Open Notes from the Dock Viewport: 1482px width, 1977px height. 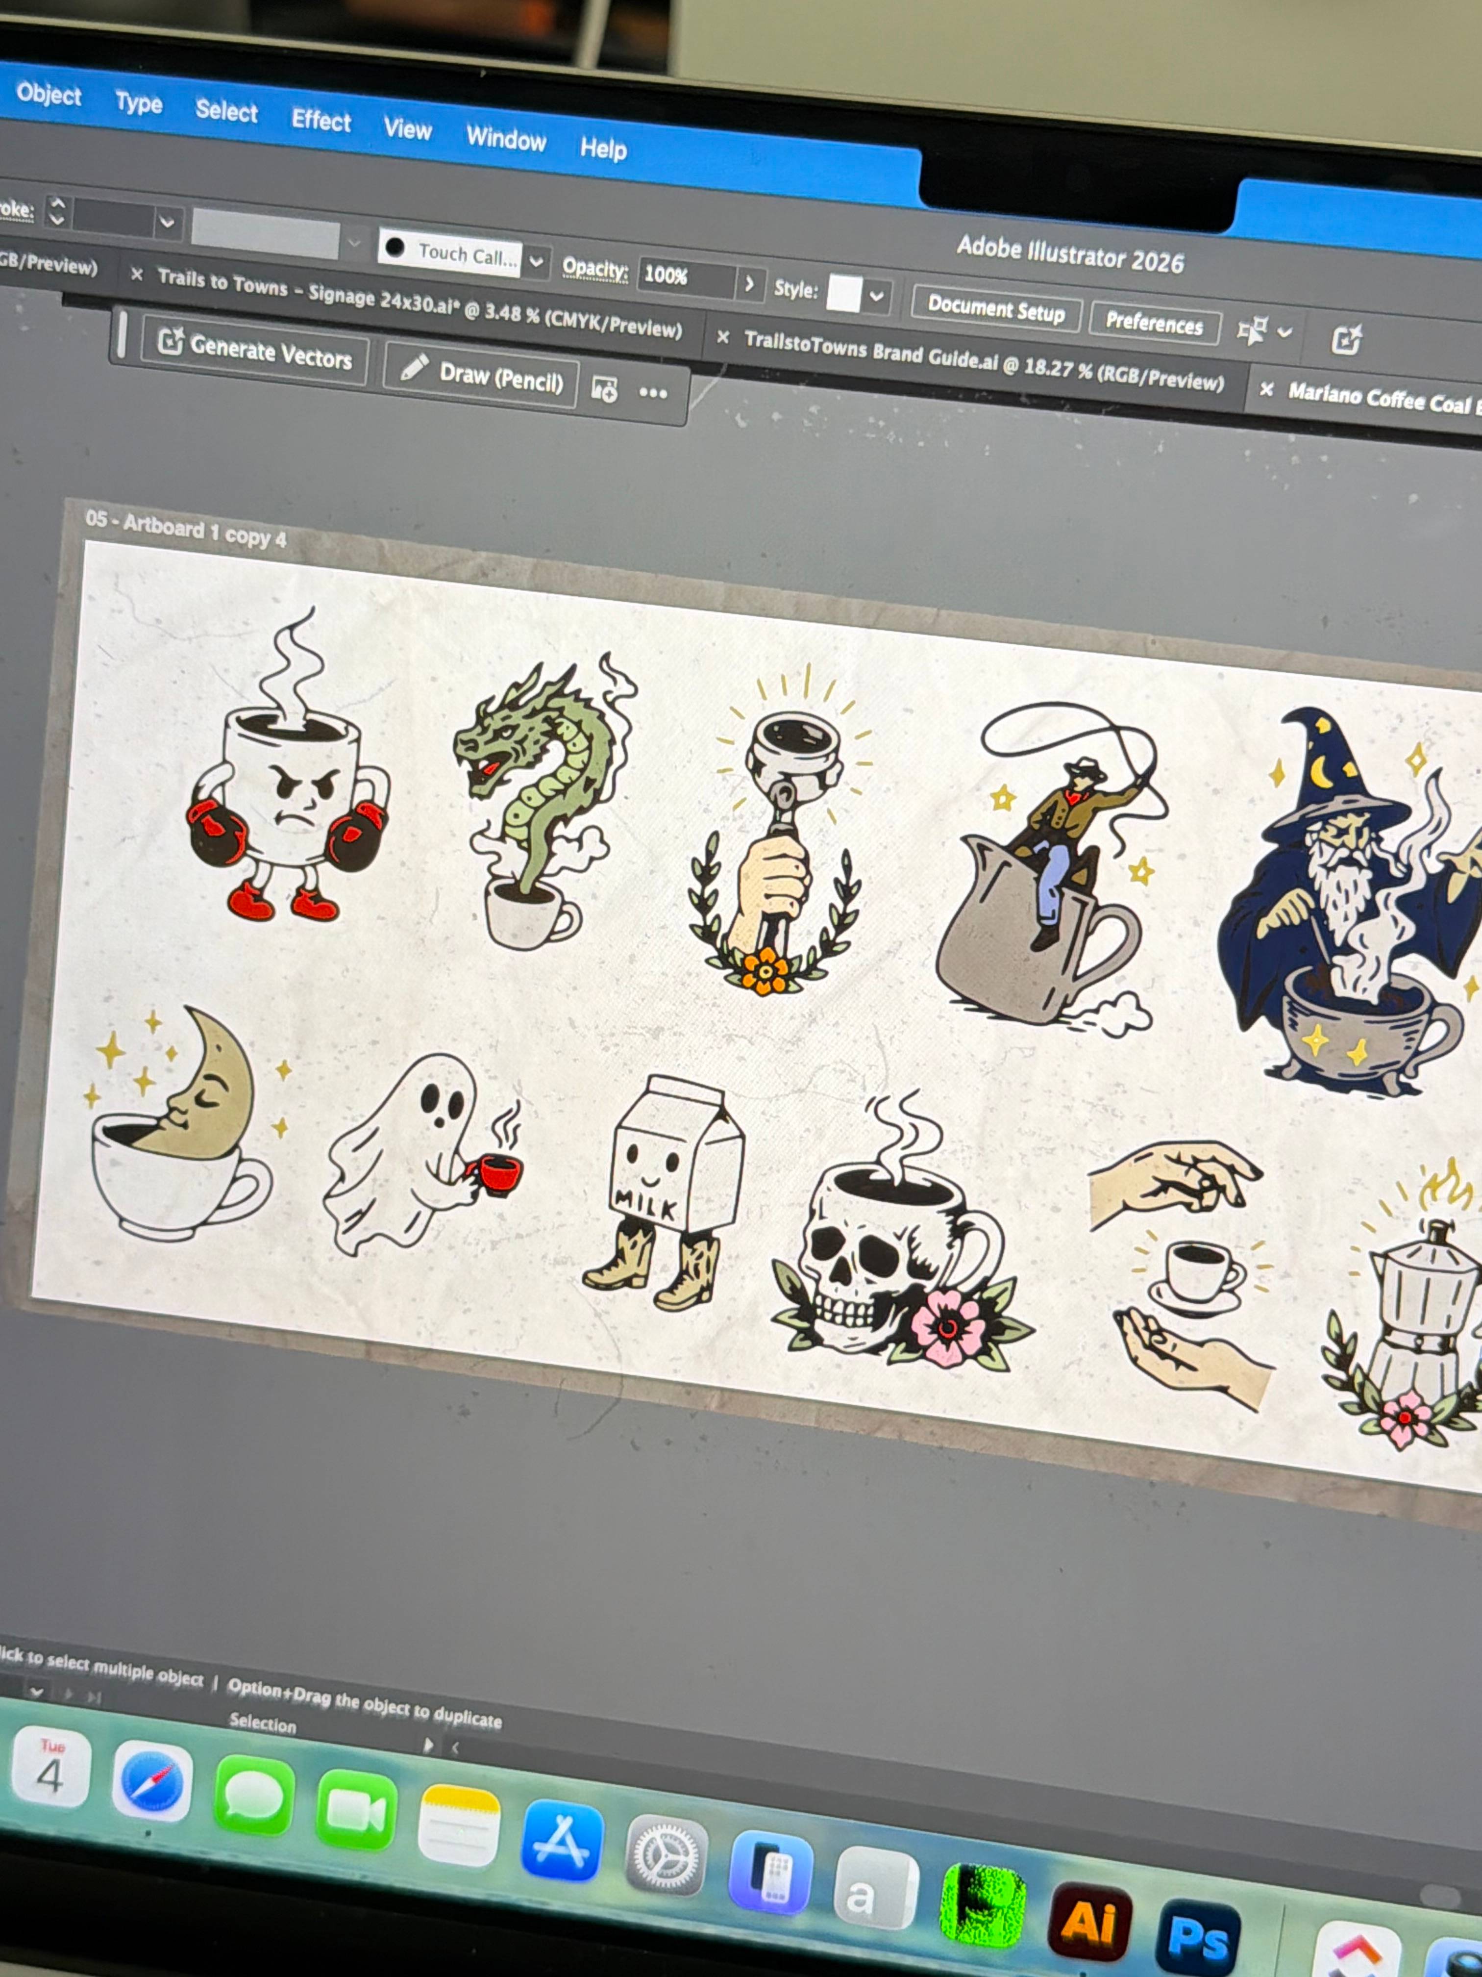(458, 1826)
